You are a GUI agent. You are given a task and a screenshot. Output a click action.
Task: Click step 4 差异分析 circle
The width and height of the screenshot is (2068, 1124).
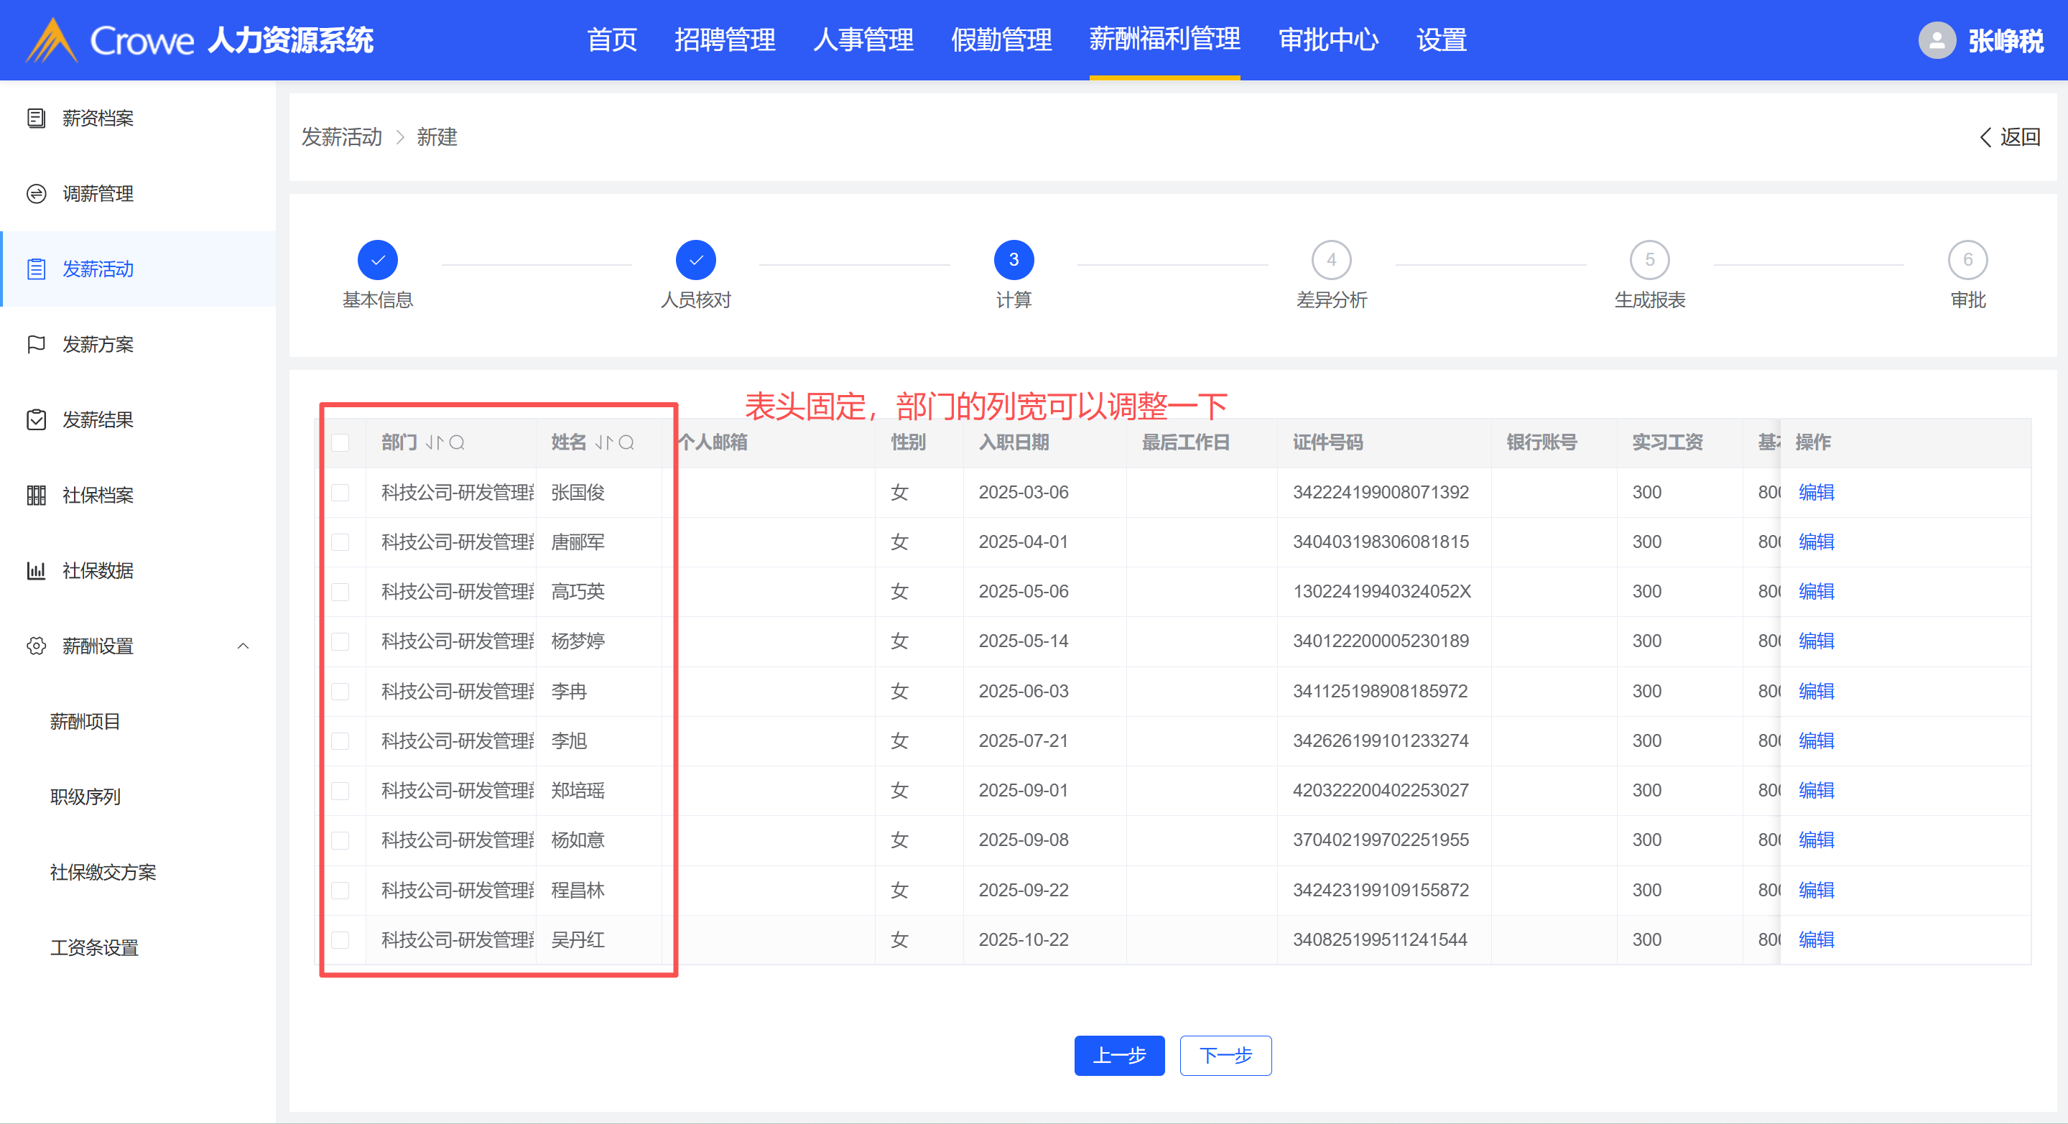point(1331,260)
